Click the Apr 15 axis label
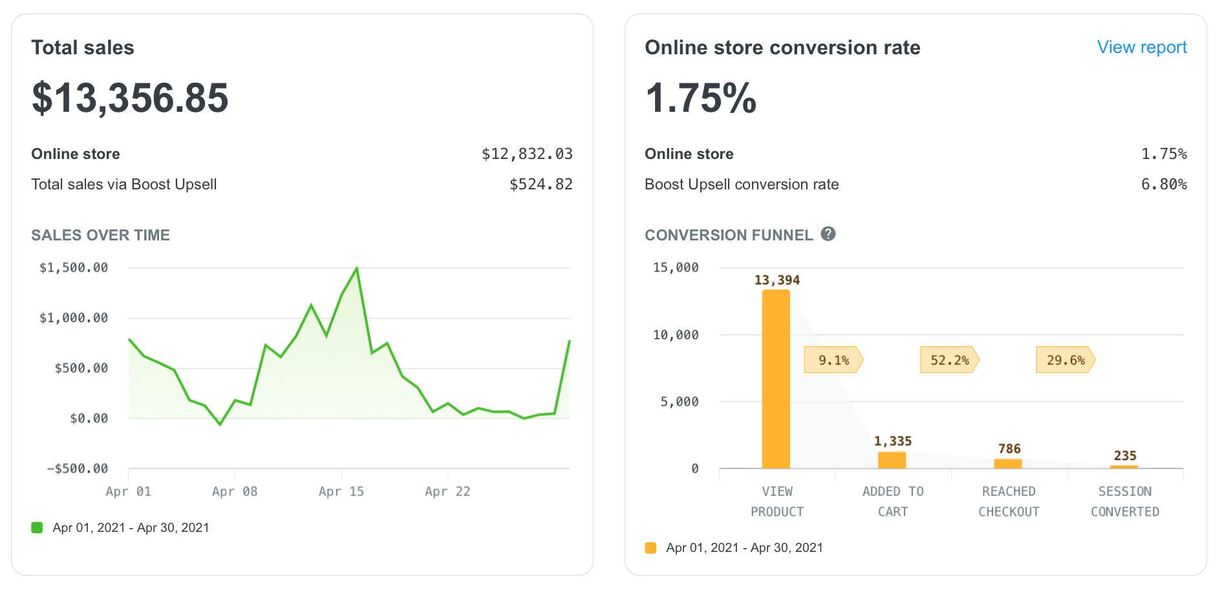 341,491
